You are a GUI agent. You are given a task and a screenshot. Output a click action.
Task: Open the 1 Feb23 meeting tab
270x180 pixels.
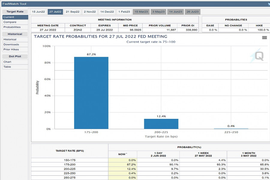pos(124,12)
